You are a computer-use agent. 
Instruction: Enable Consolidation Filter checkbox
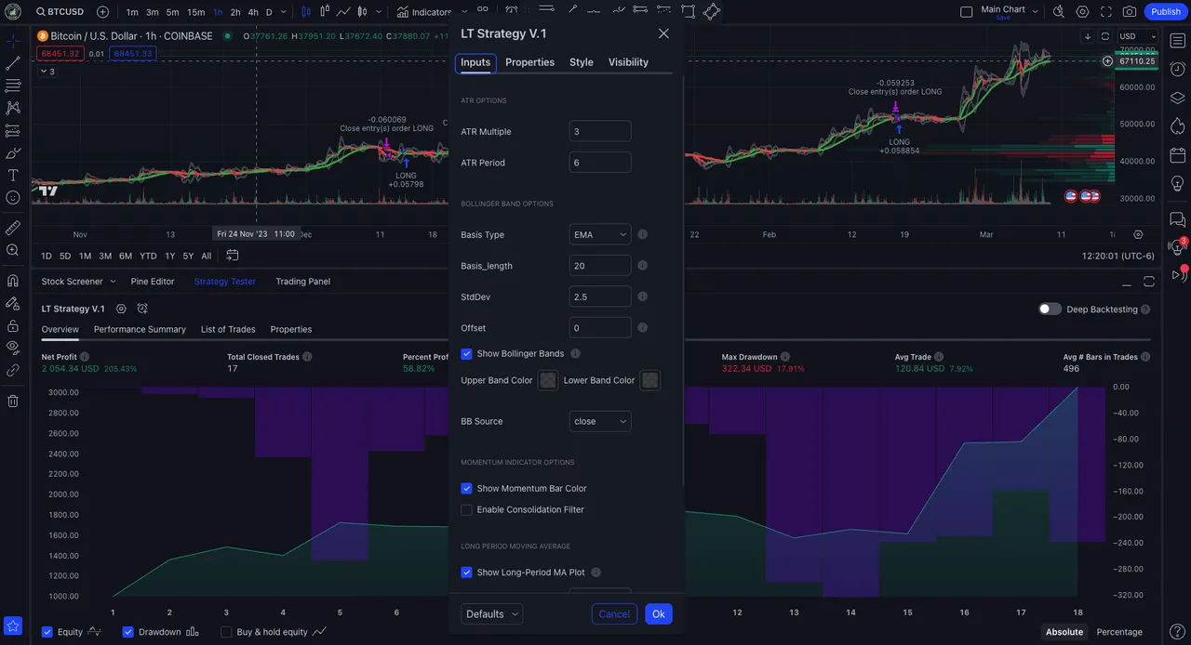466,509
